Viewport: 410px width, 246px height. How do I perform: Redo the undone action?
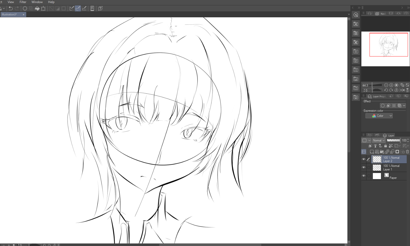17,8
